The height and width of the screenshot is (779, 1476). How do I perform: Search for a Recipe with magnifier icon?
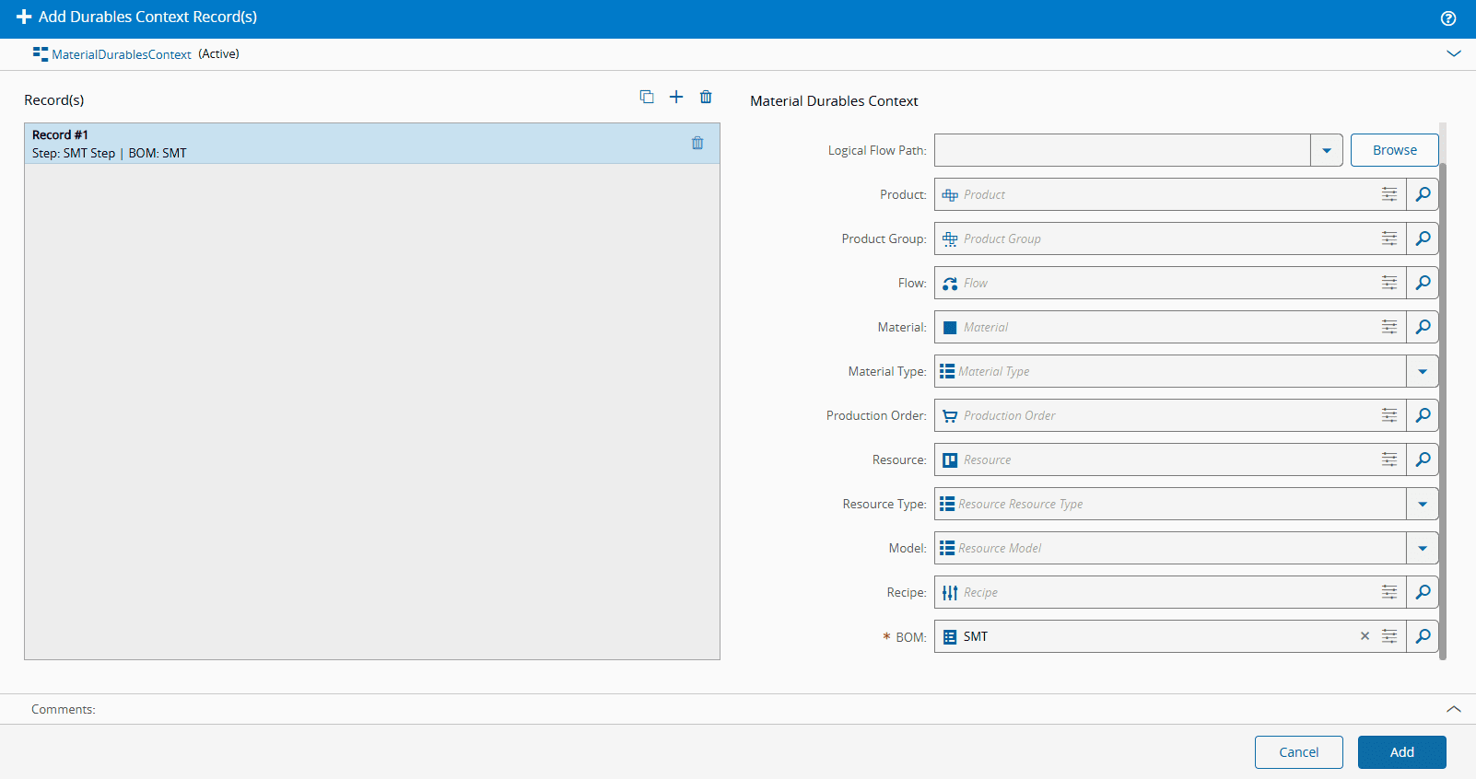[x=1423, y=592]
